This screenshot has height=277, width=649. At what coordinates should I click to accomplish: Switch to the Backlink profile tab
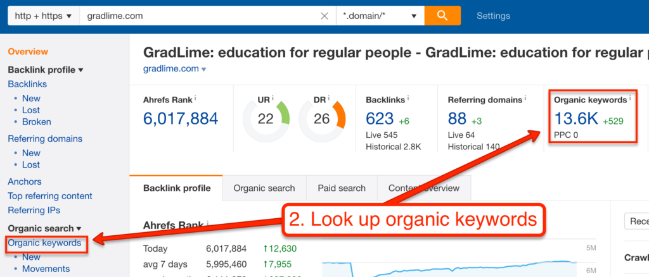177,188
